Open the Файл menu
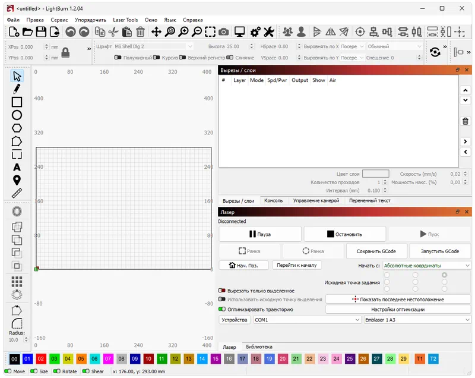 tap(13, 20)
